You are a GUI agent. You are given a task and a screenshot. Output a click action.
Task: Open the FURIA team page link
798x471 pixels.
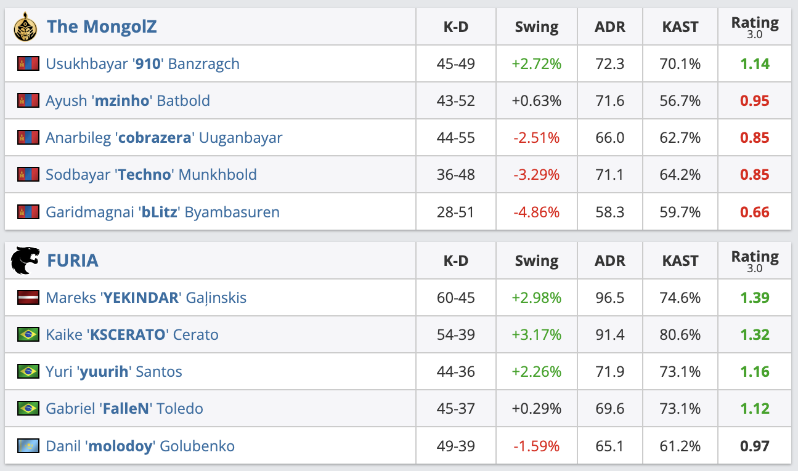(x=73, y=260)
